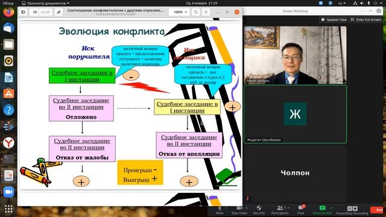Screen dimensions: 386x217
Task: Click the document title in viewer header
Action: (x=115, y=11)
